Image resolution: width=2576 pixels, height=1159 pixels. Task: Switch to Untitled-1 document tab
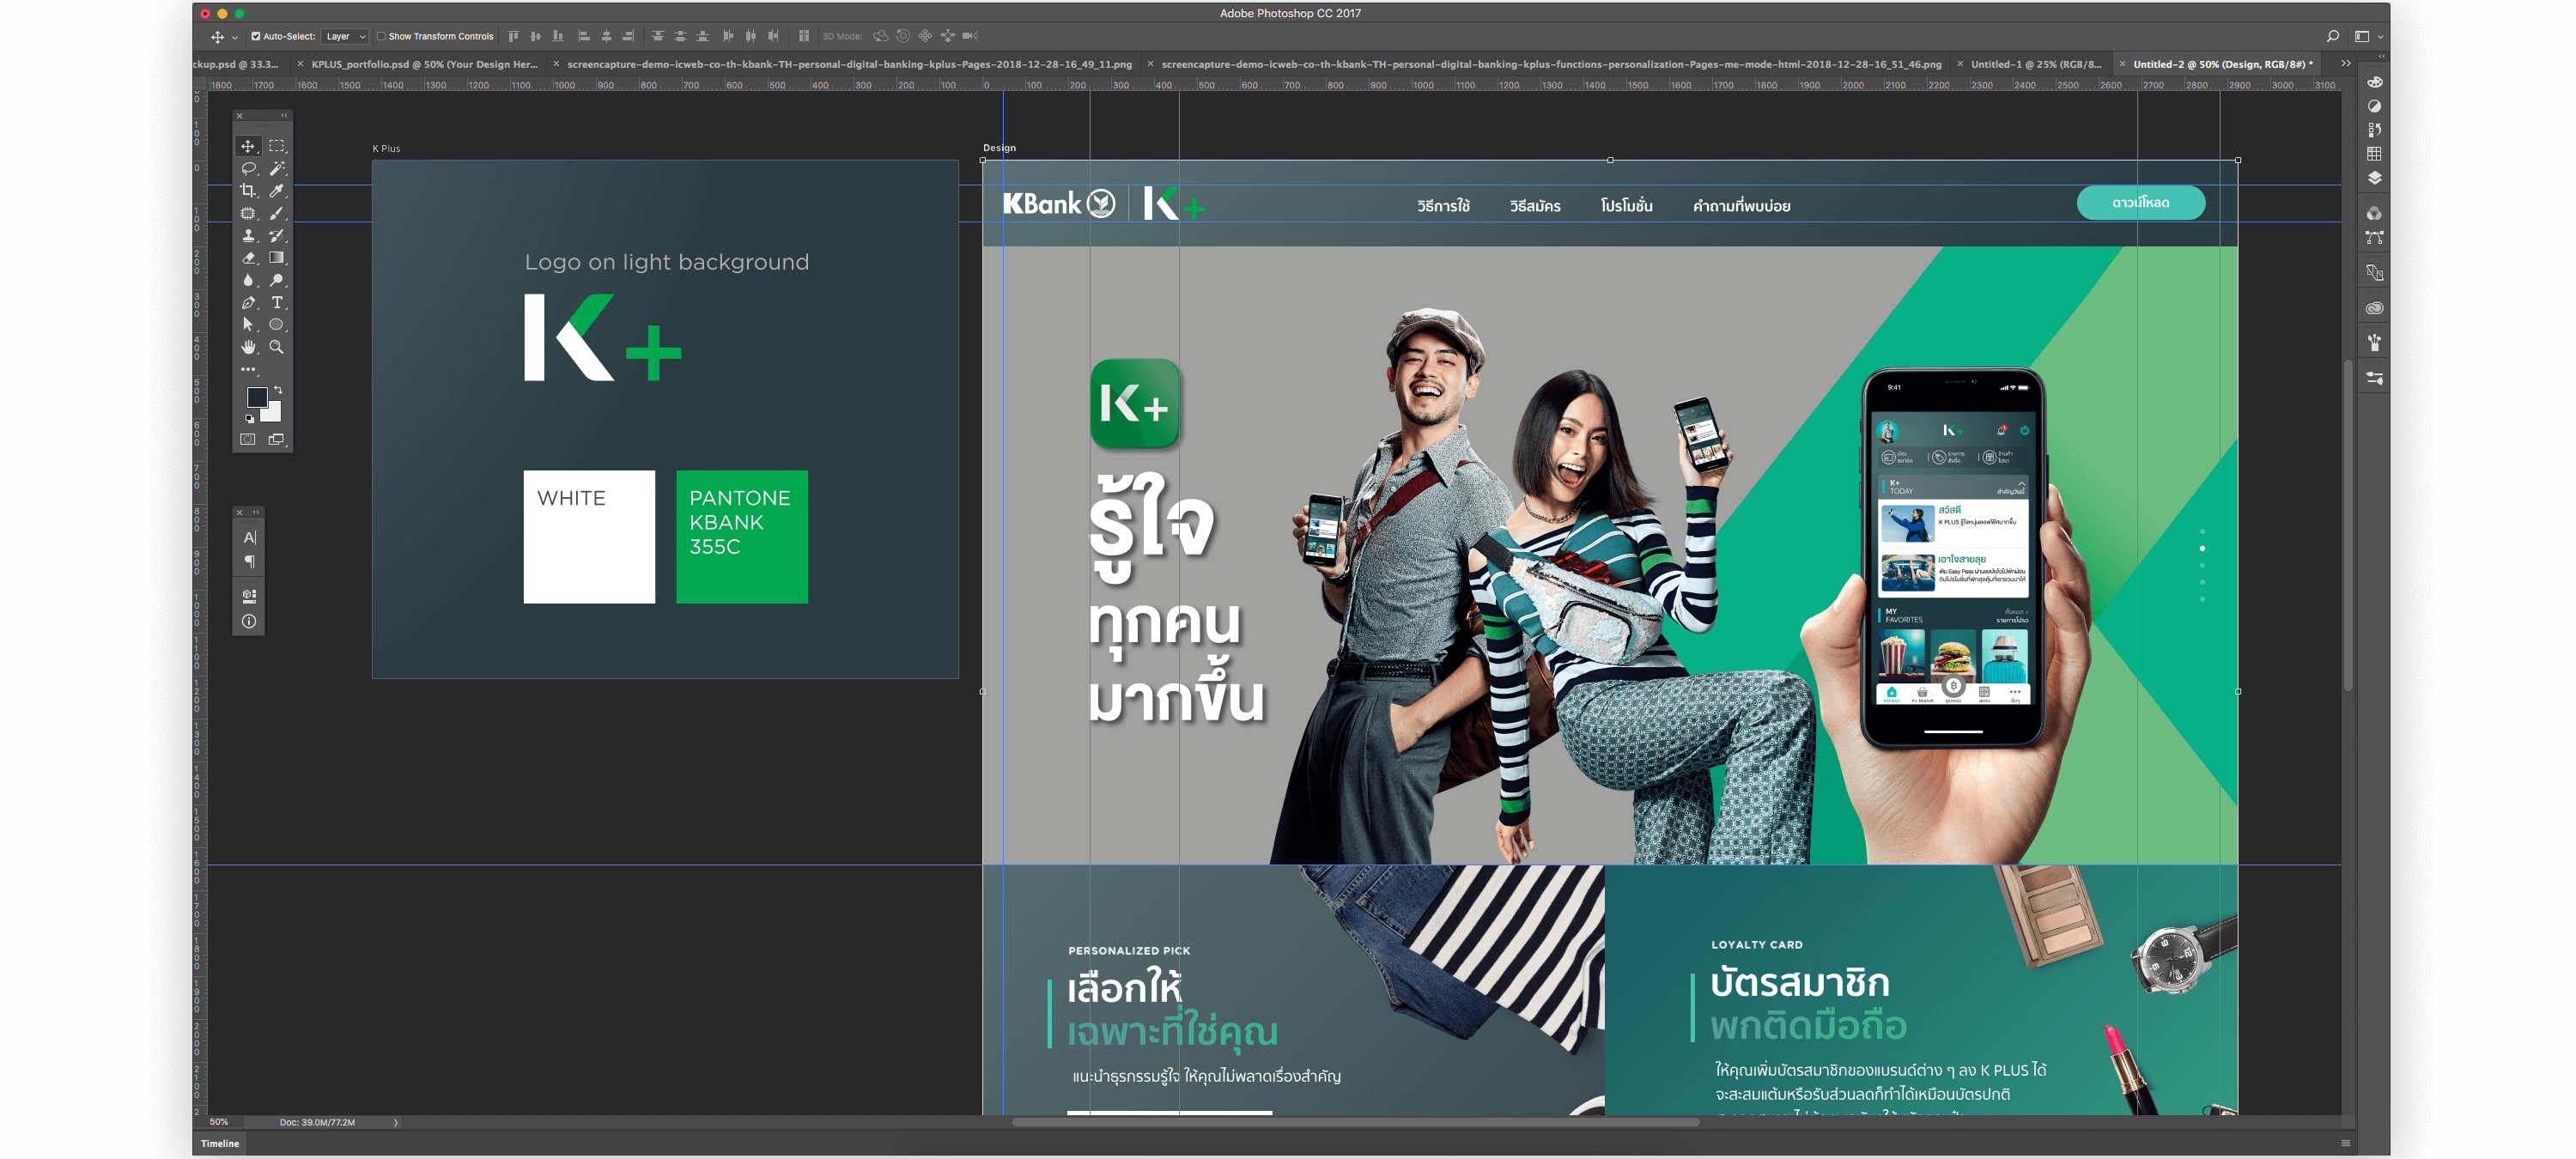tap(2035, 64)
